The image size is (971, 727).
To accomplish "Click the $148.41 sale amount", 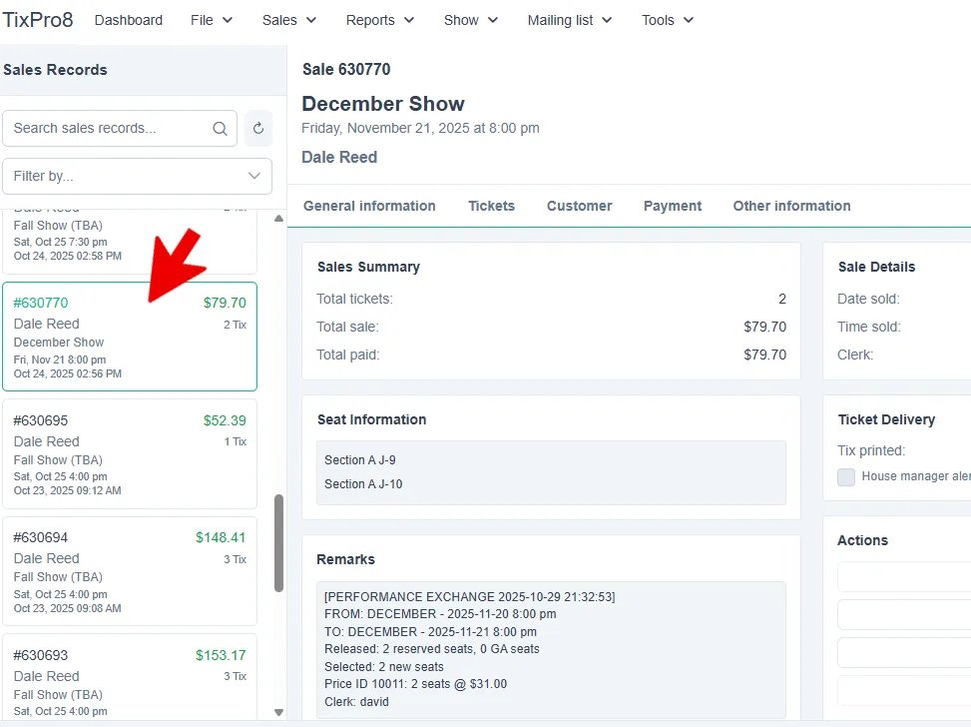I will (221, 537).
